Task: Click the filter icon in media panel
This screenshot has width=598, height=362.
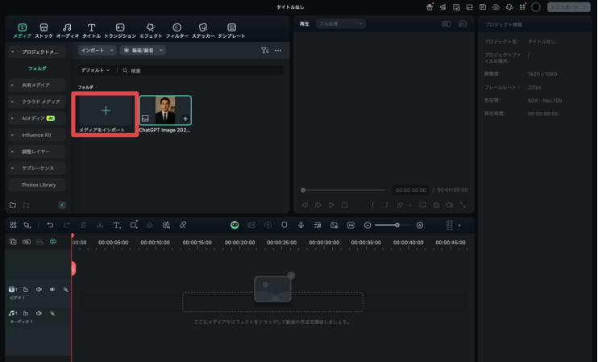Action: tap(264, 50)
